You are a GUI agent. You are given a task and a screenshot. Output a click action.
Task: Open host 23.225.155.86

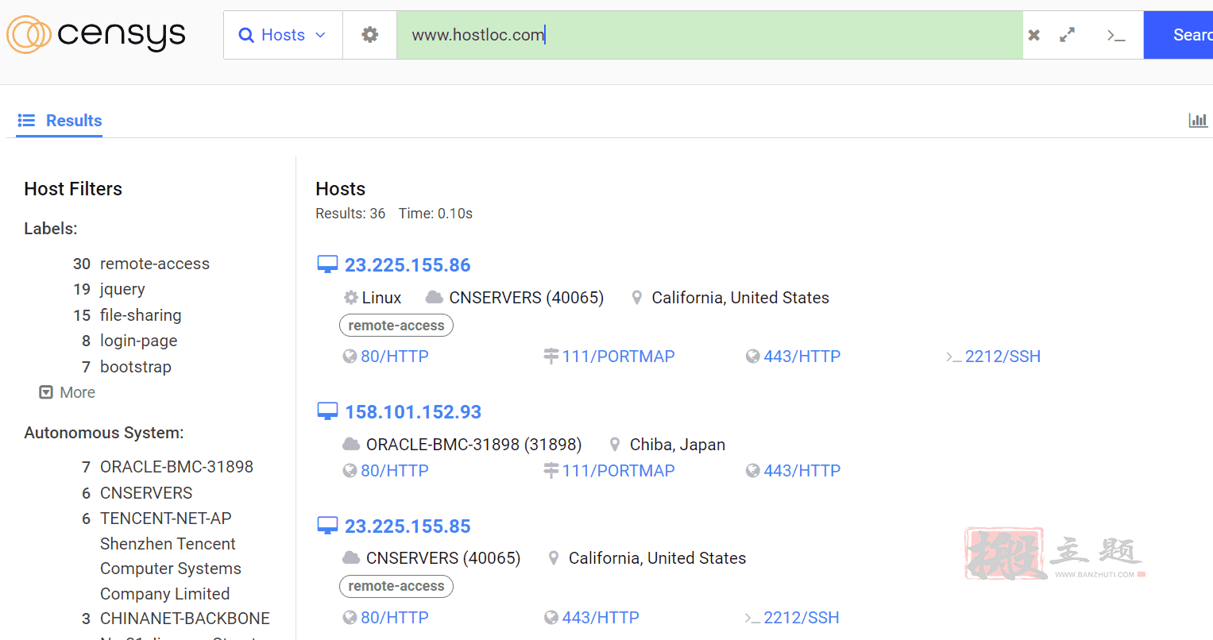[x=408, y=265]
